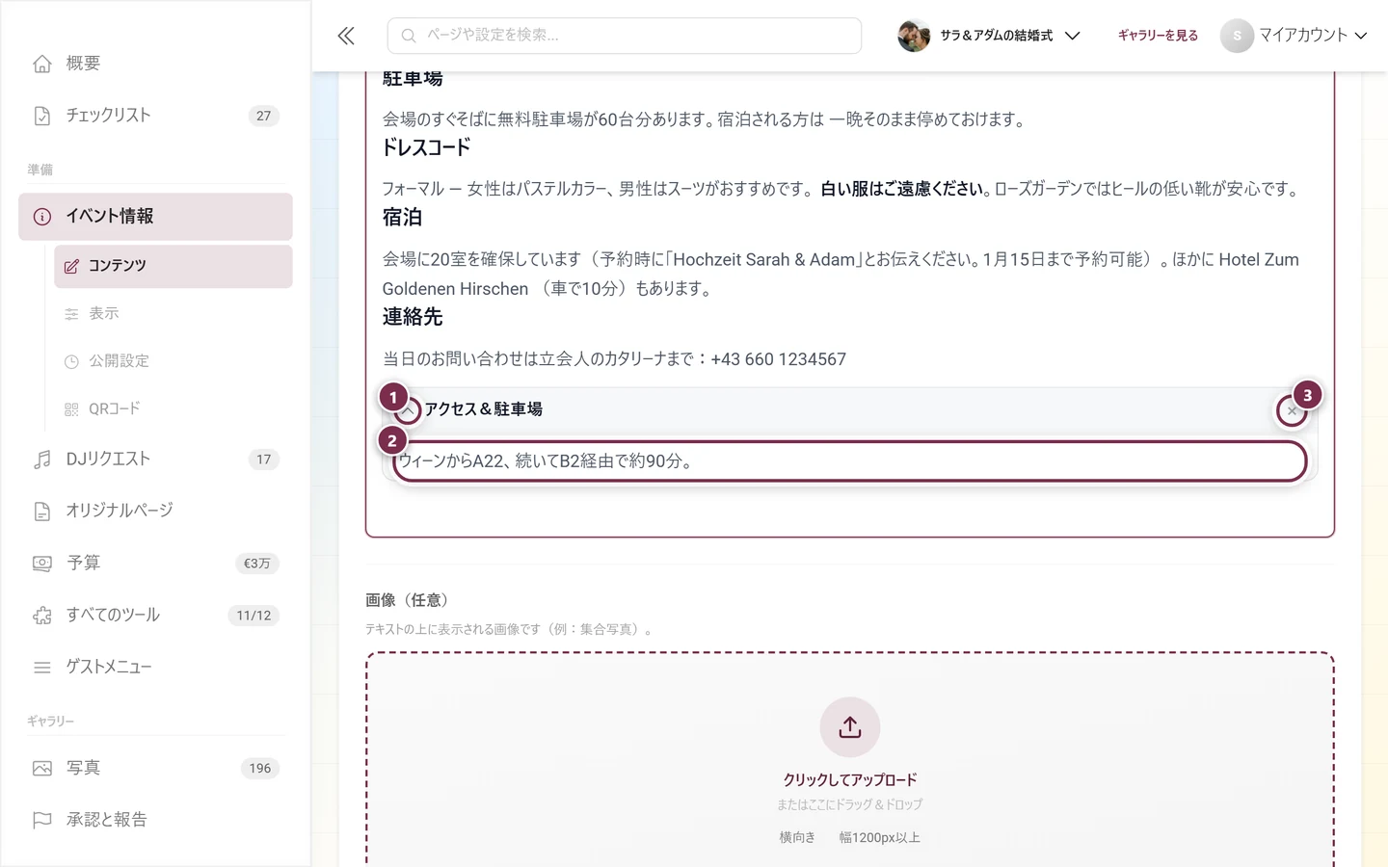Click the flag icon beside 承認と報告
Image resolution: width=1388 pixels, height=867 pixels.
[x=42, y=820]
